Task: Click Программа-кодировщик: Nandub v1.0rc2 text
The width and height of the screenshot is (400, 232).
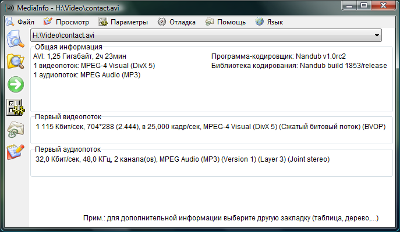Action: pos(278,56)
